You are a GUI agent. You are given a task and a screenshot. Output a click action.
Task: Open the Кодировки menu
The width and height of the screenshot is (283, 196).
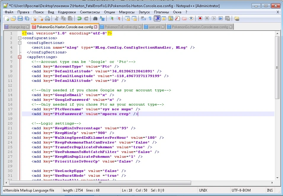67,12
